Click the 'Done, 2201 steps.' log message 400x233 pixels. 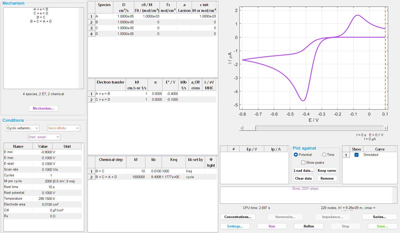[306, 189]
